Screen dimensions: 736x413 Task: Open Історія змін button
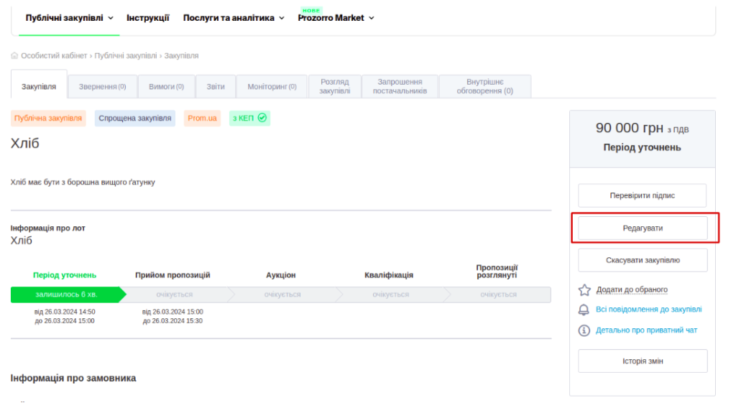642,361
